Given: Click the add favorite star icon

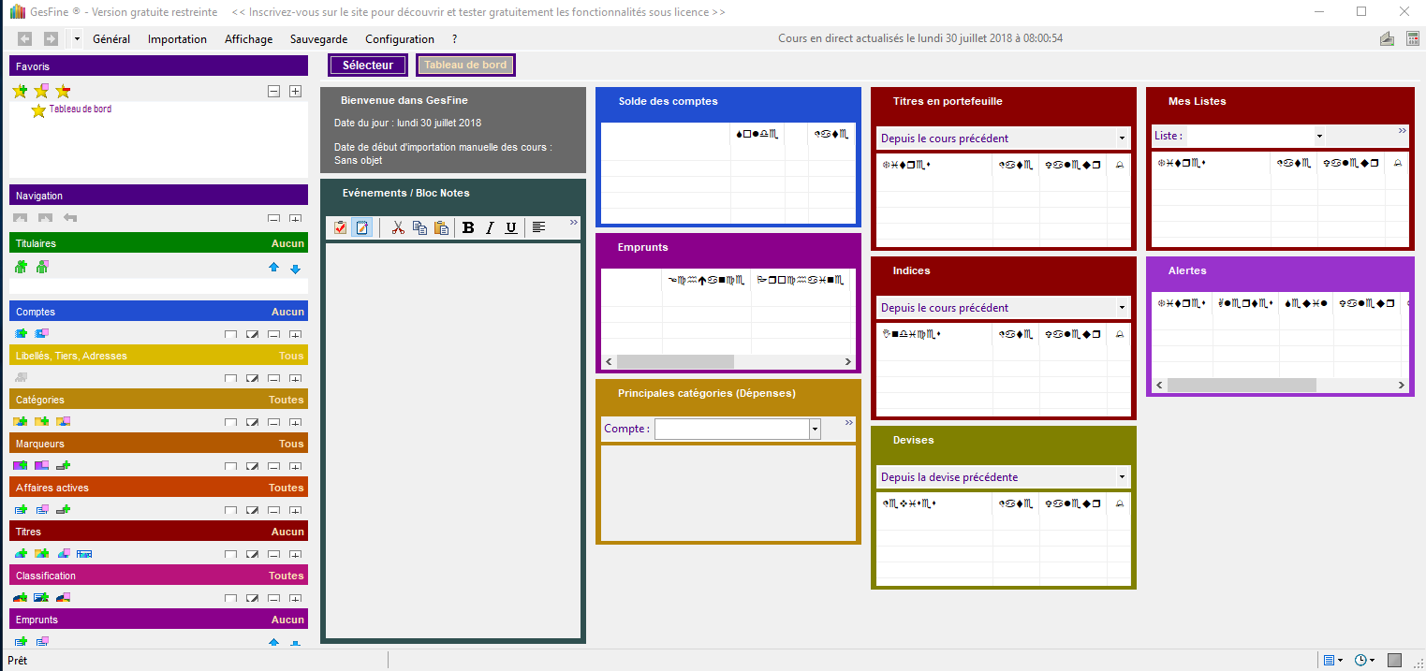Looking at the screenshot, I should 20,91.
